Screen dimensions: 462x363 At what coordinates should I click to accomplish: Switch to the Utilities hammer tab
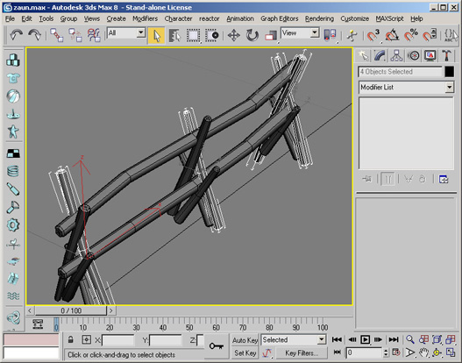447,56
